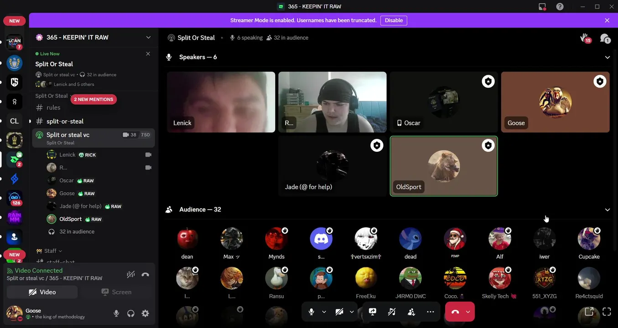
Task: Click the move to audience icon in controls
Action: 411,312
